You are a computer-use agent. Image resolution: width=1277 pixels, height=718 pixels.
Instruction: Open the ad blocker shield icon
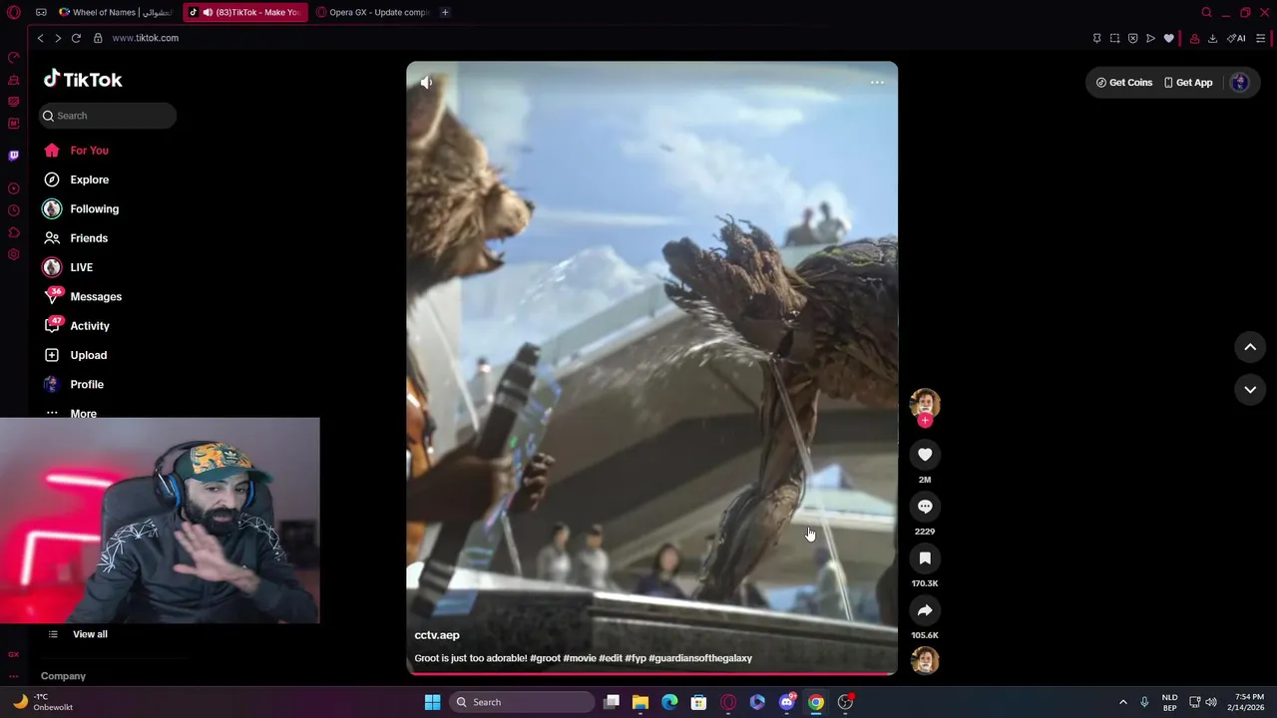[x=1133, y=39]
